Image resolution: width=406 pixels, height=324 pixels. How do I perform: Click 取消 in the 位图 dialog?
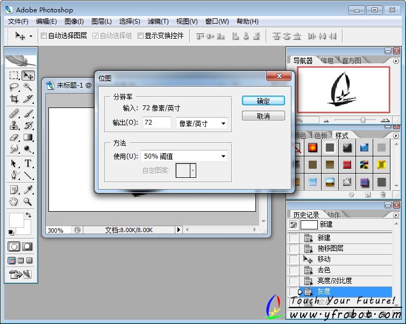point(263,116)
